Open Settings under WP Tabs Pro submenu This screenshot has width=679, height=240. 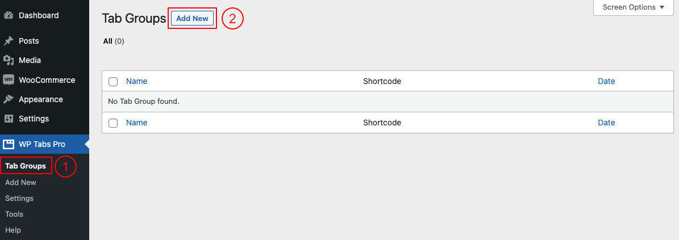19,198
